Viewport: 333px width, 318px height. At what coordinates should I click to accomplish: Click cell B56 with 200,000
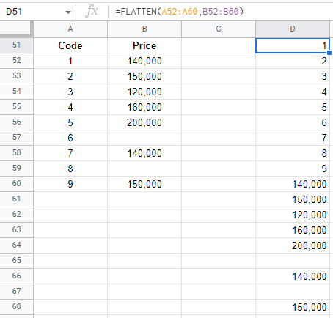point(144,122)
